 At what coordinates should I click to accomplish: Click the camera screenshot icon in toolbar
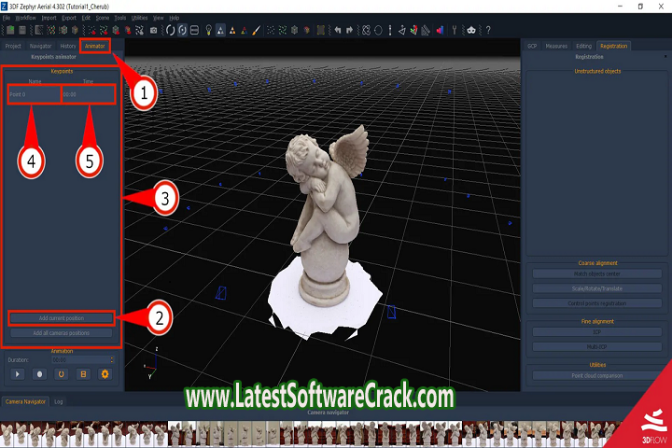153,30
